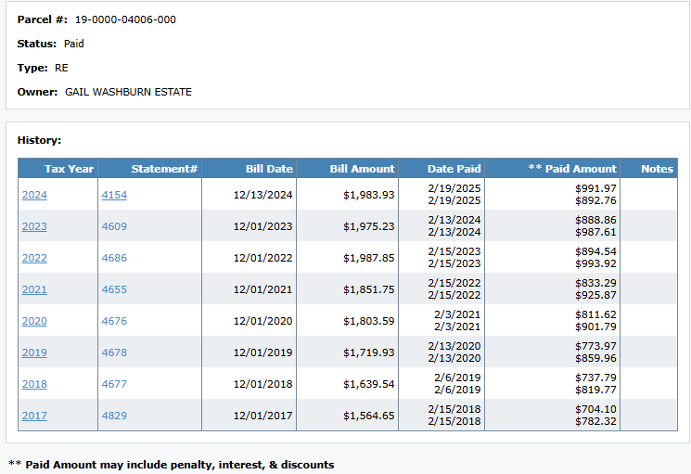View statement number 4686
The image size is (691, 474).
click(x=114, y=258)
